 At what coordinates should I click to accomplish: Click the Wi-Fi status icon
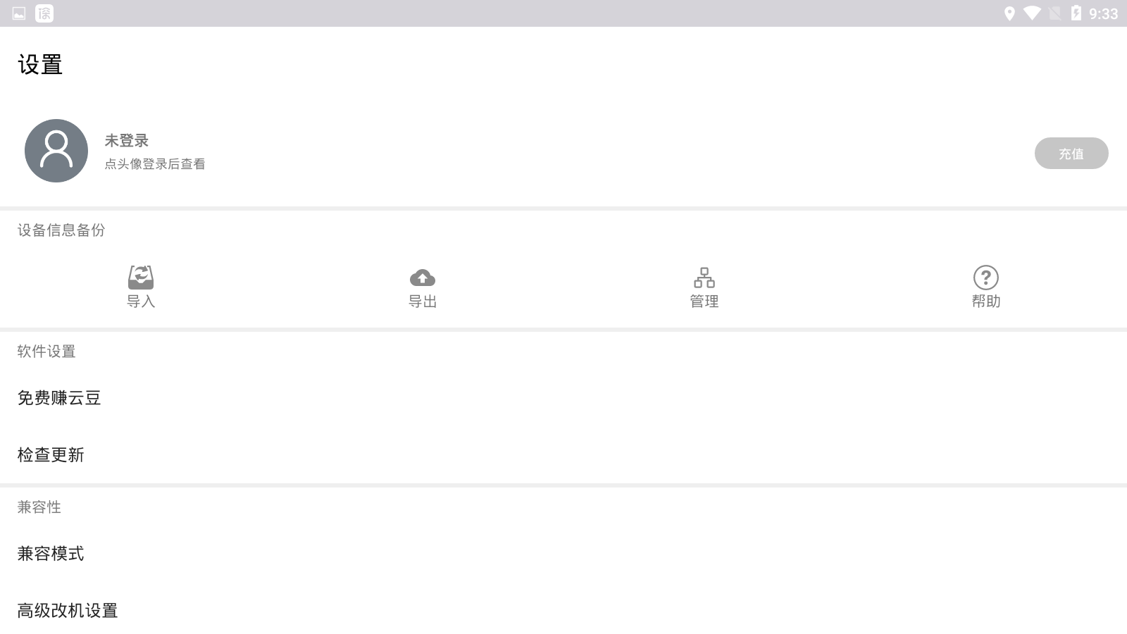1033,13
